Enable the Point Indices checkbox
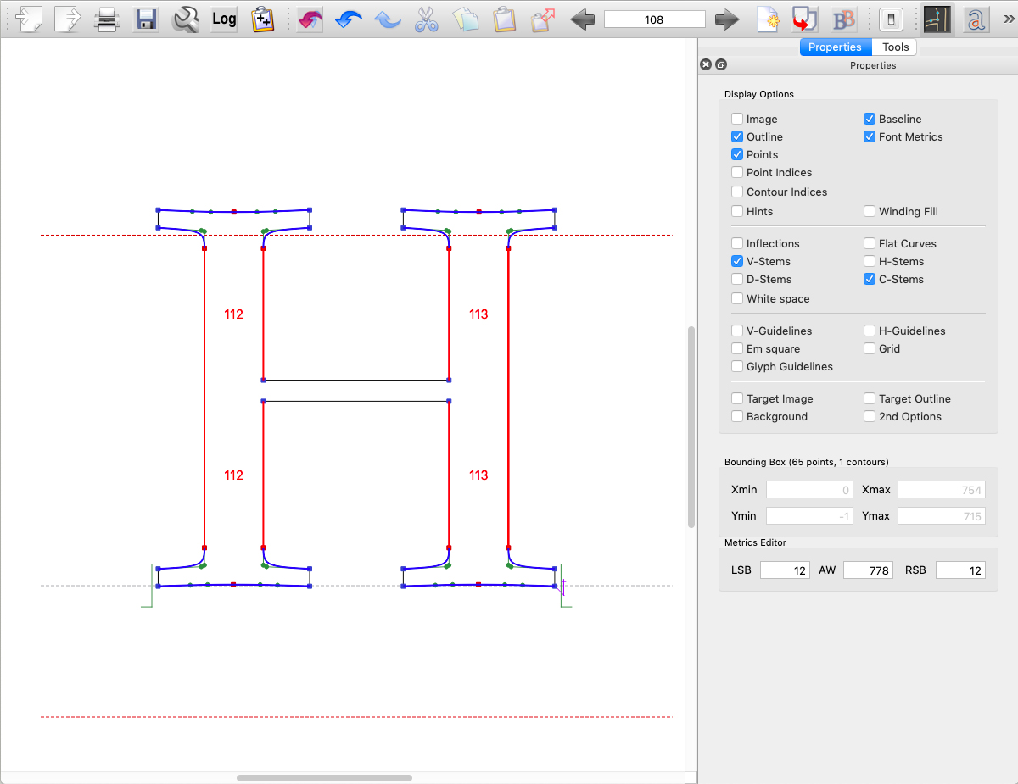1018x784 pixels. (x=737, y=173)
